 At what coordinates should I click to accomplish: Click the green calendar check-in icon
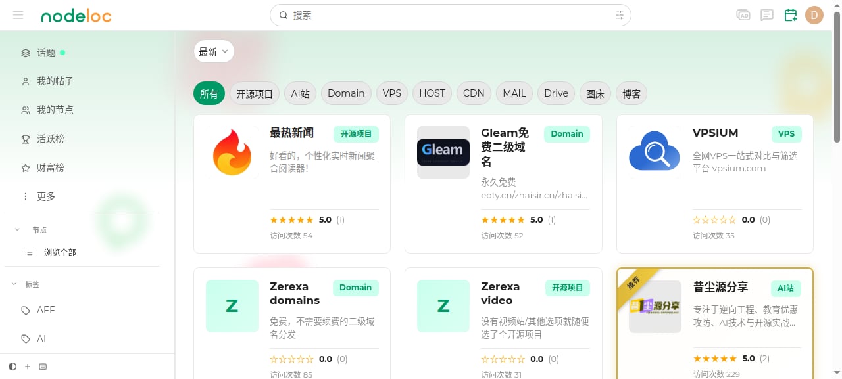click(791, 15)
